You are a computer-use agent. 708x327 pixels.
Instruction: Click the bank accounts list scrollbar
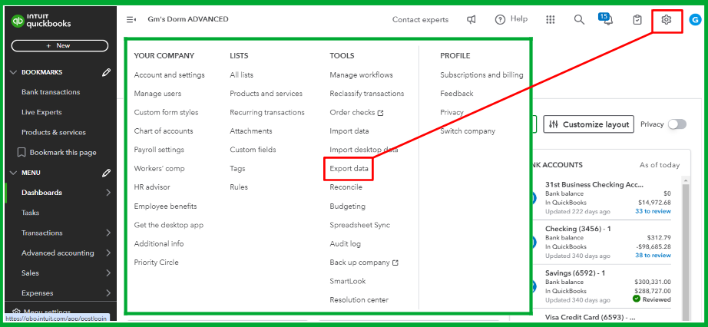(686, 249)
